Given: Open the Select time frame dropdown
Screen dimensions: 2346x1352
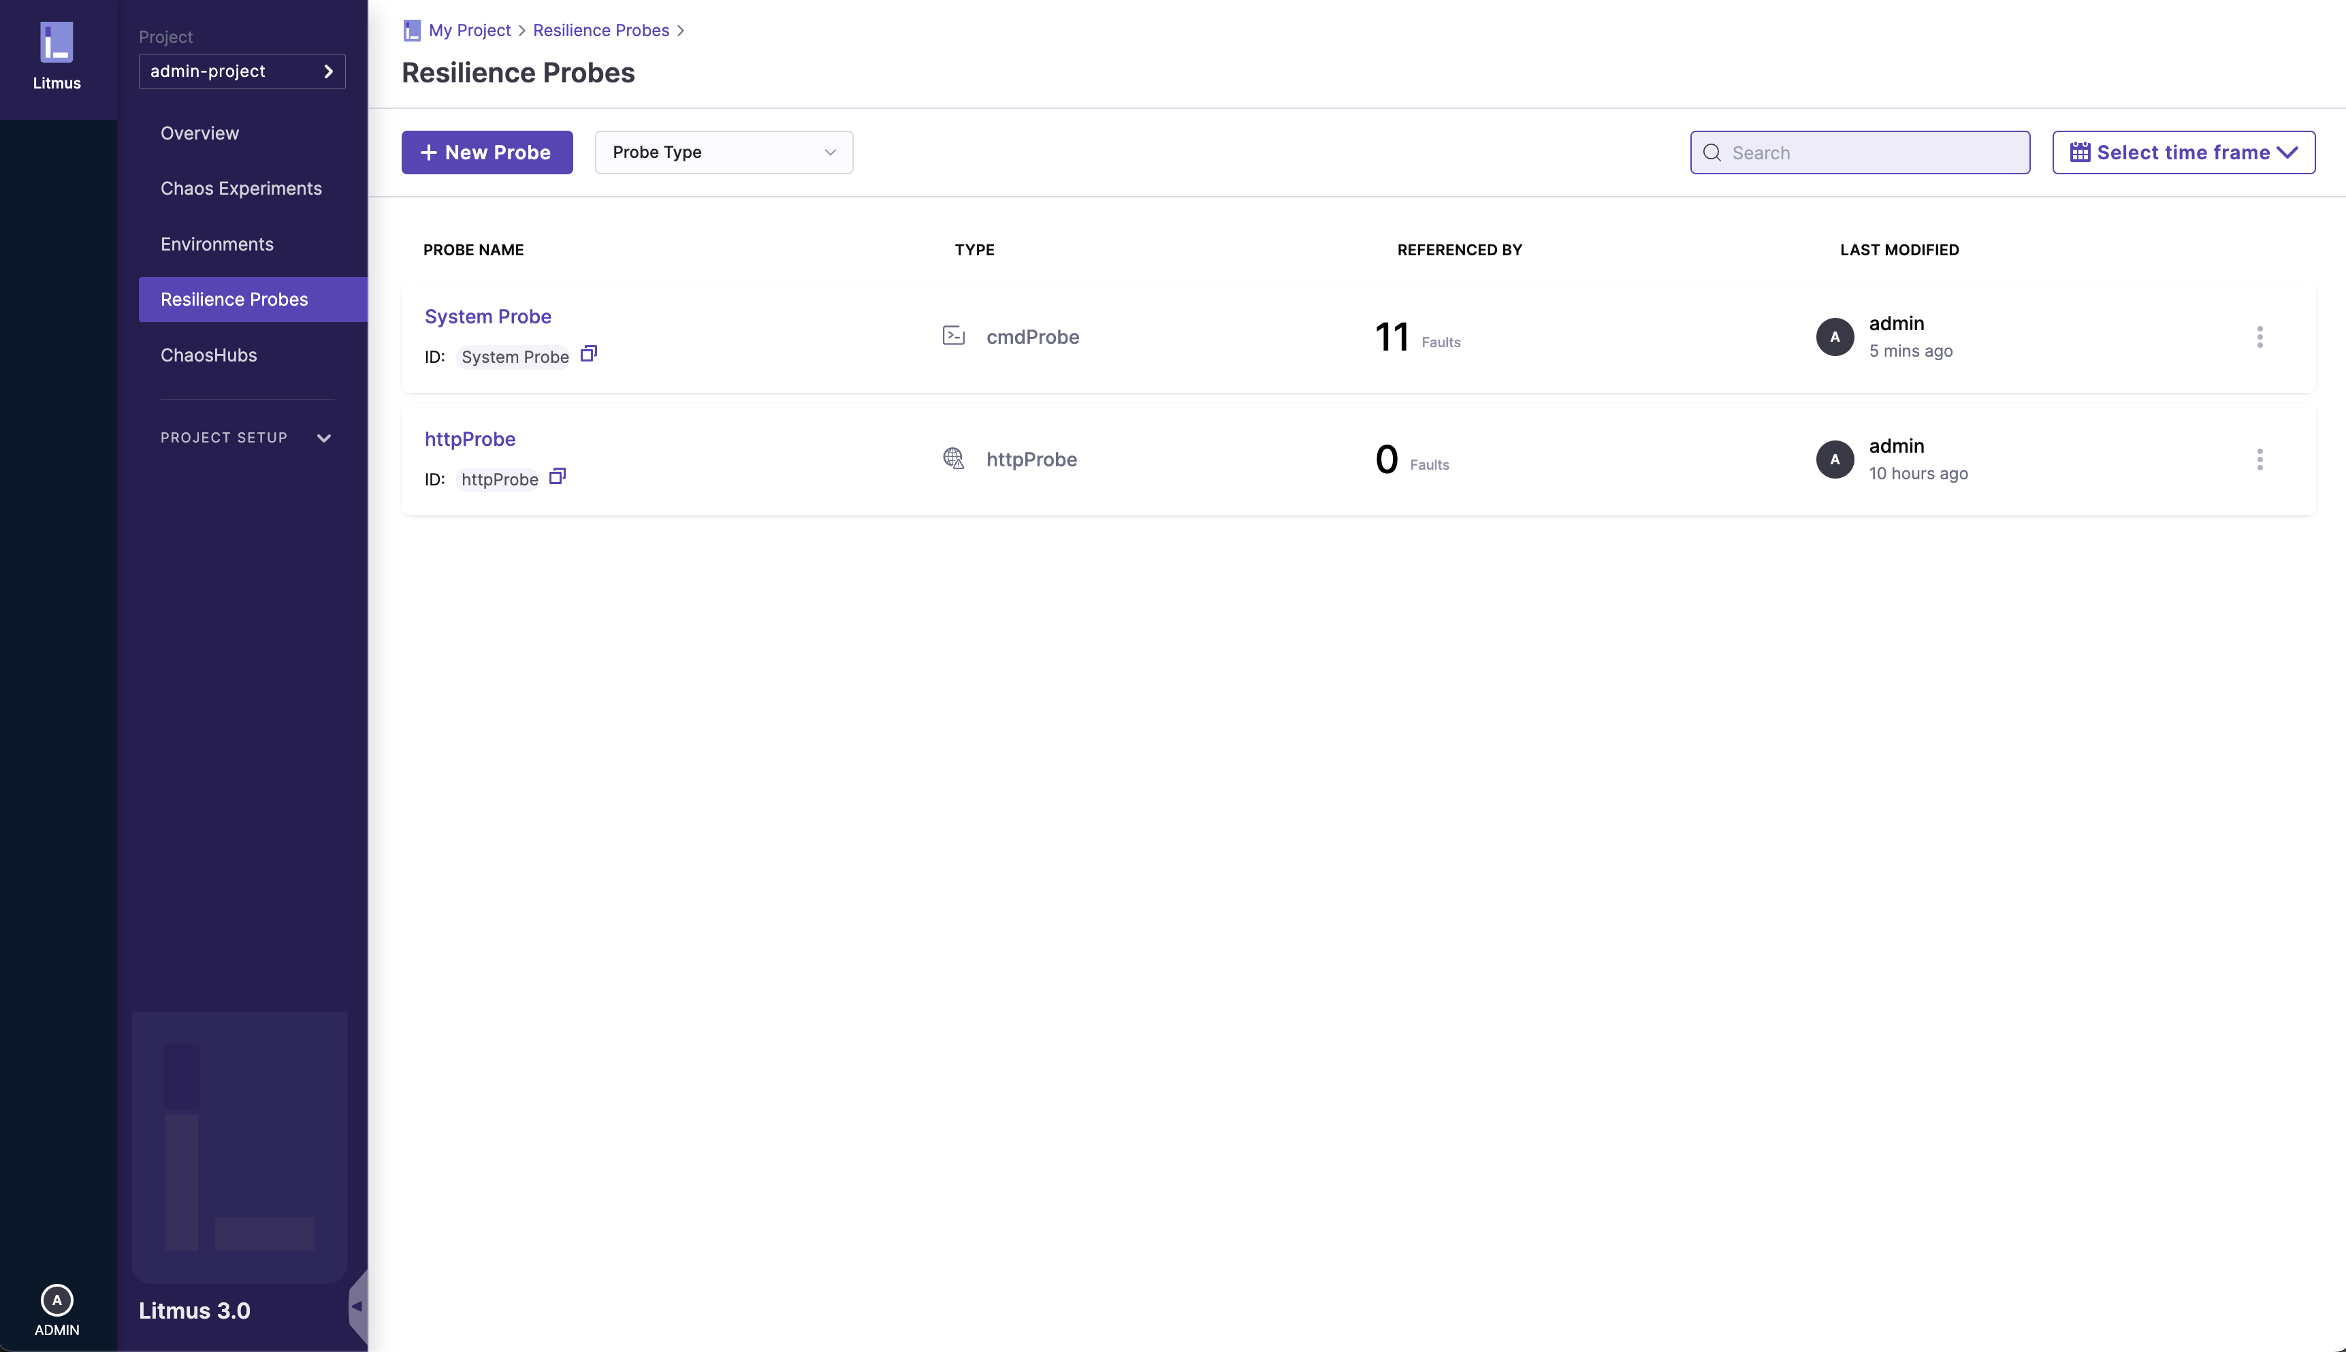Looking at the screenshot, I should tap(2183, 152).
